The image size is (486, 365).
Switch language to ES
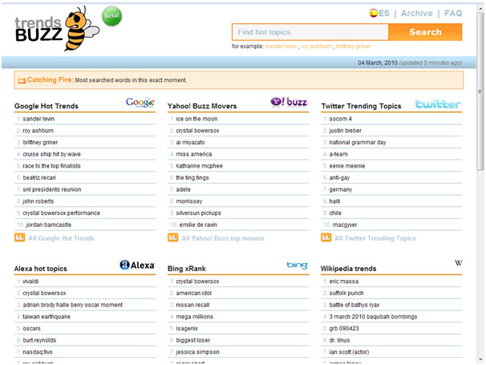(x=383, y=13)
